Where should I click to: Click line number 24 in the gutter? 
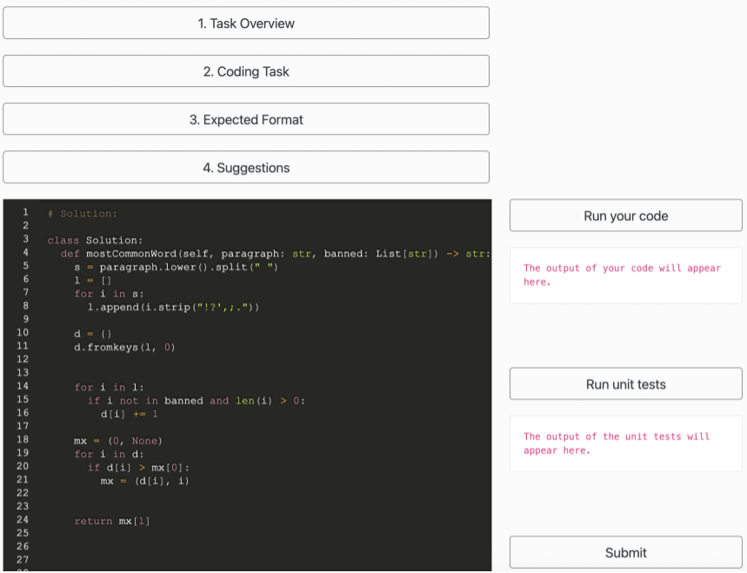pyautogui.click(x=23, y=520)
